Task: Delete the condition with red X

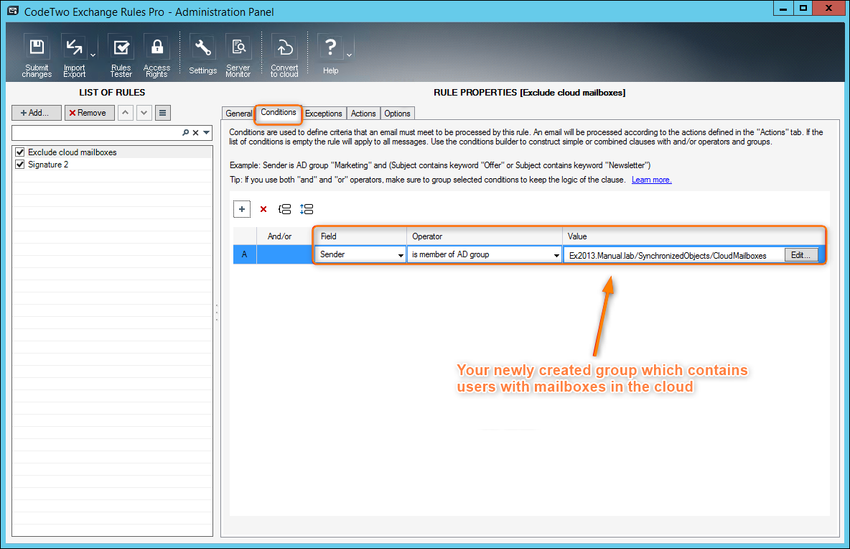Action: (x=263, y=209)
